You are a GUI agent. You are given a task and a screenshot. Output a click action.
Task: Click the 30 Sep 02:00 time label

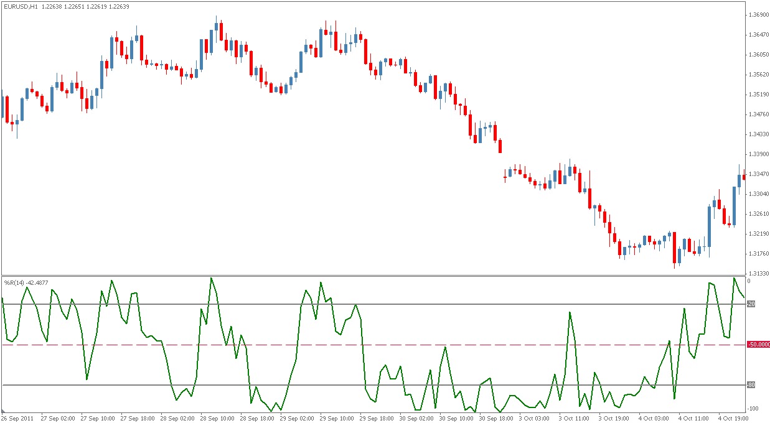coord(416,418)
